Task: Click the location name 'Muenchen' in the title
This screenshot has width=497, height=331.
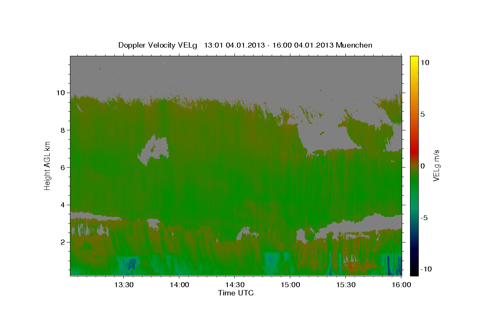Action: pos(354,45)
